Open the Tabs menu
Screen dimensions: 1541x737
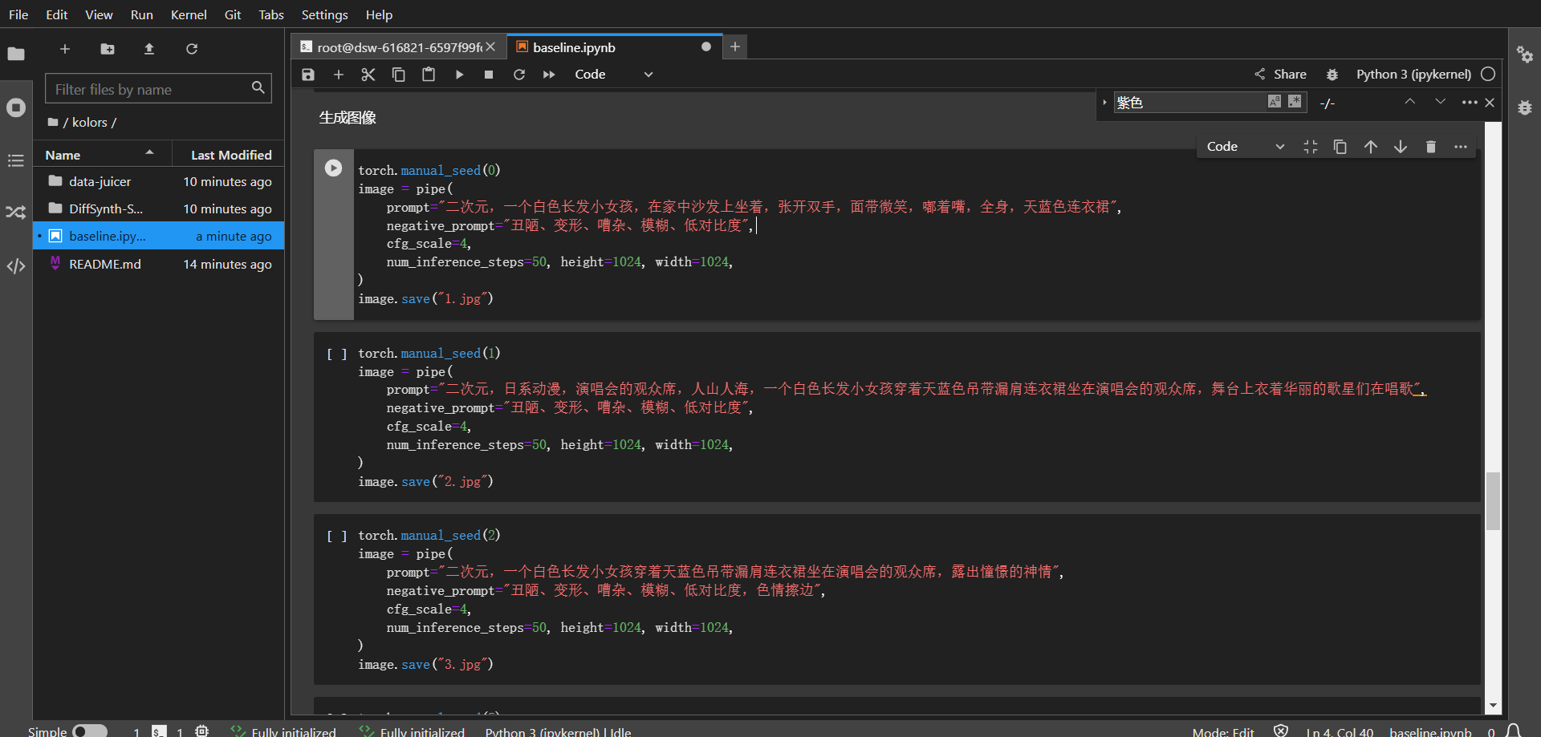[271, 14]
